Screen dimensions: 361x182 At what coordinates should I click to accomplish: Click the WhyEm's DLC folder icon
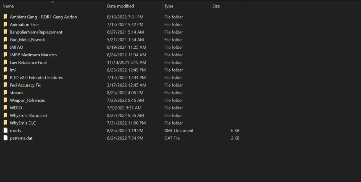point(5,123)
